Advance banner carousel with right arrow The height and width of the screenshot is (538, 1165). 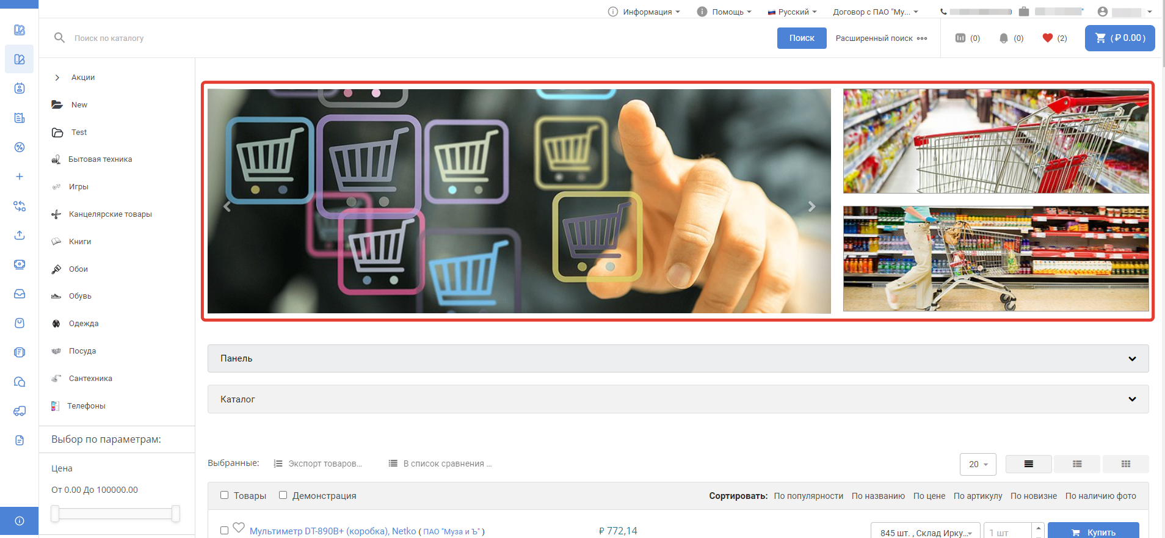pyautogui.click(x=811, y=206)
